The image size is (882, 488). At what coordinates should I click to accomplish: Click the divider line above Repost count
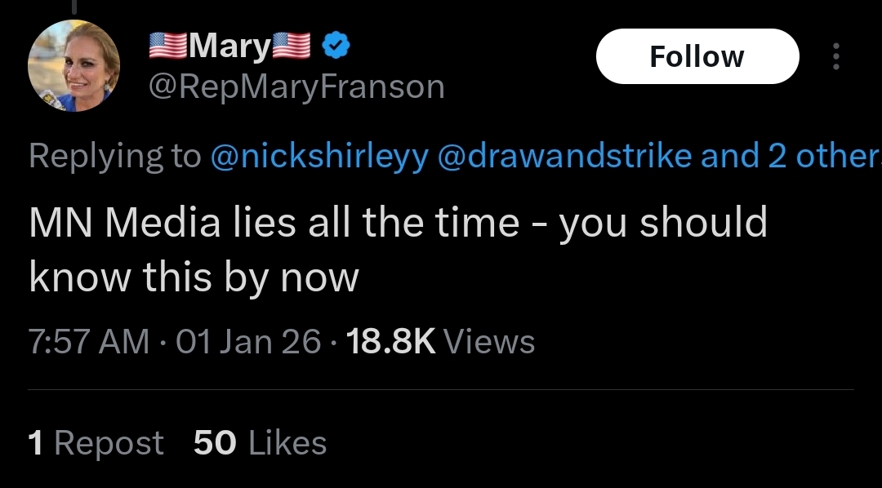(441, 390)
